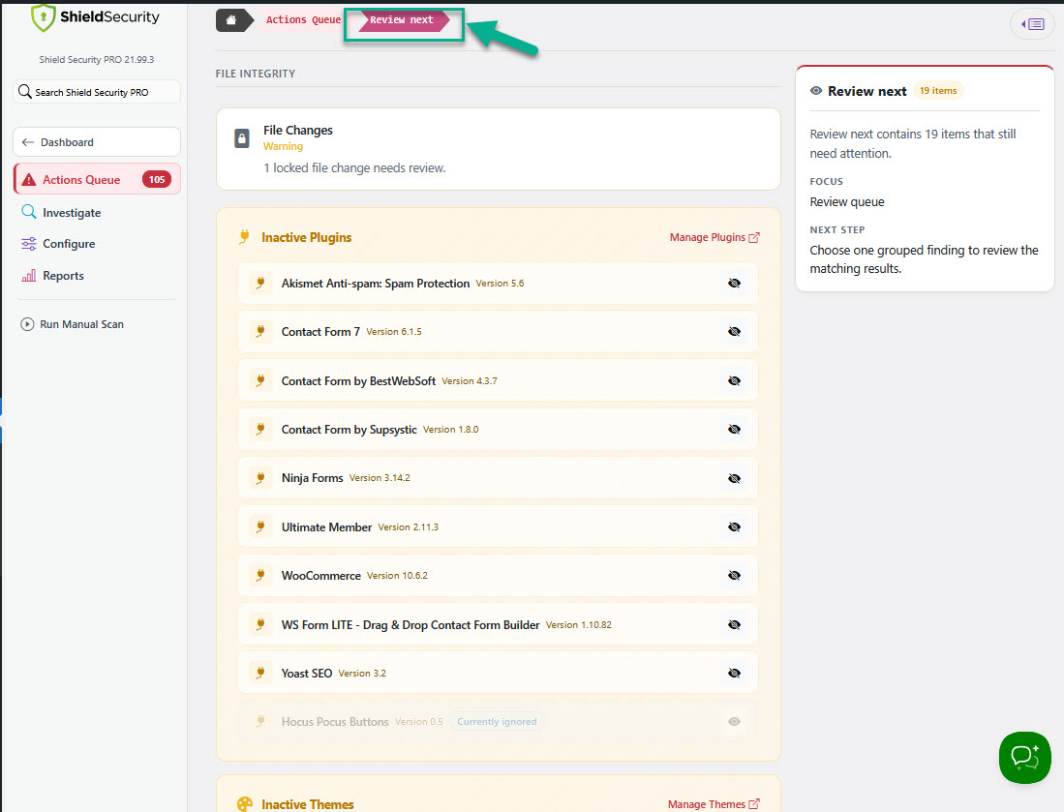Click the File Changes lock icon

(x=242, y=138)
